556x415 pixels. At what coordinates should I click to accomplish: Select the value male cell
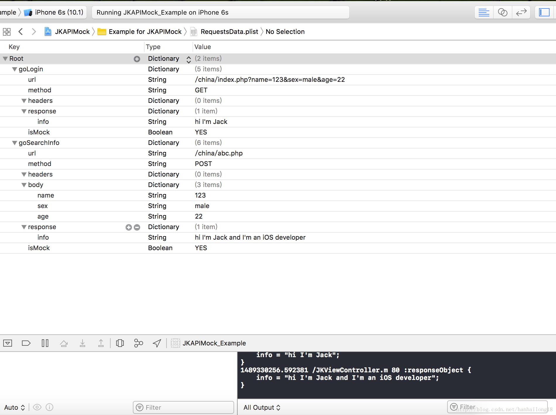pyautogui.click(x=202, y=206)
